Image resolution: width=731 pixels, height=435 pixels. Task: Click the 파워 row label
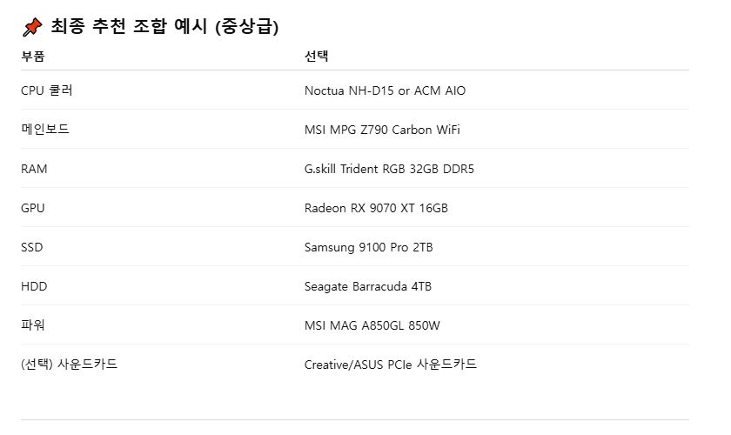tap(32, 325)
